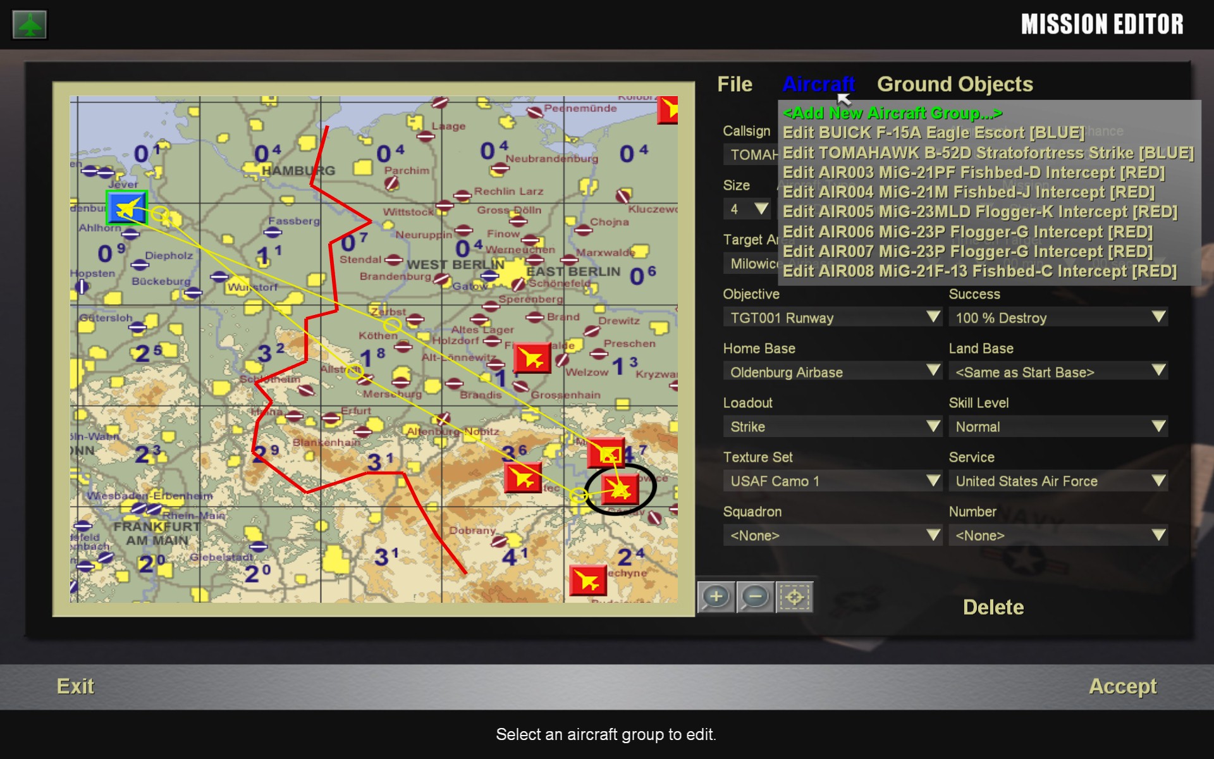
Task: Expand the Squadron dropdown
Action: pos(833,535)
